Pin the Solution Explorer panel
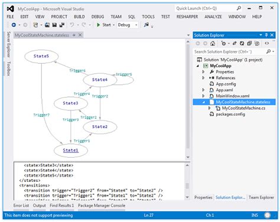The image size is (280, 222). 266,35
